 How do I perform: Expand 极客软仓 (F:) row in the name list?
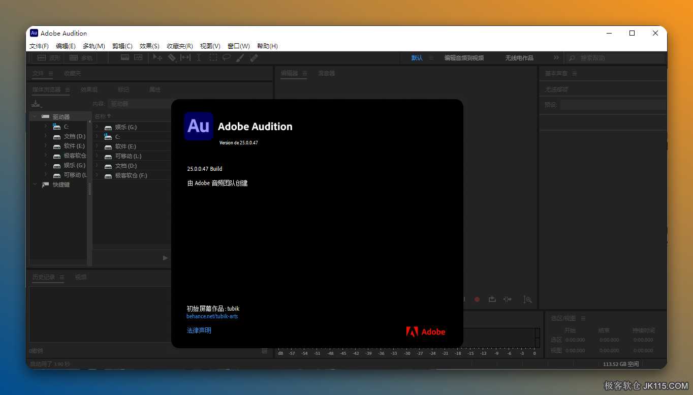tap(97, 175)
